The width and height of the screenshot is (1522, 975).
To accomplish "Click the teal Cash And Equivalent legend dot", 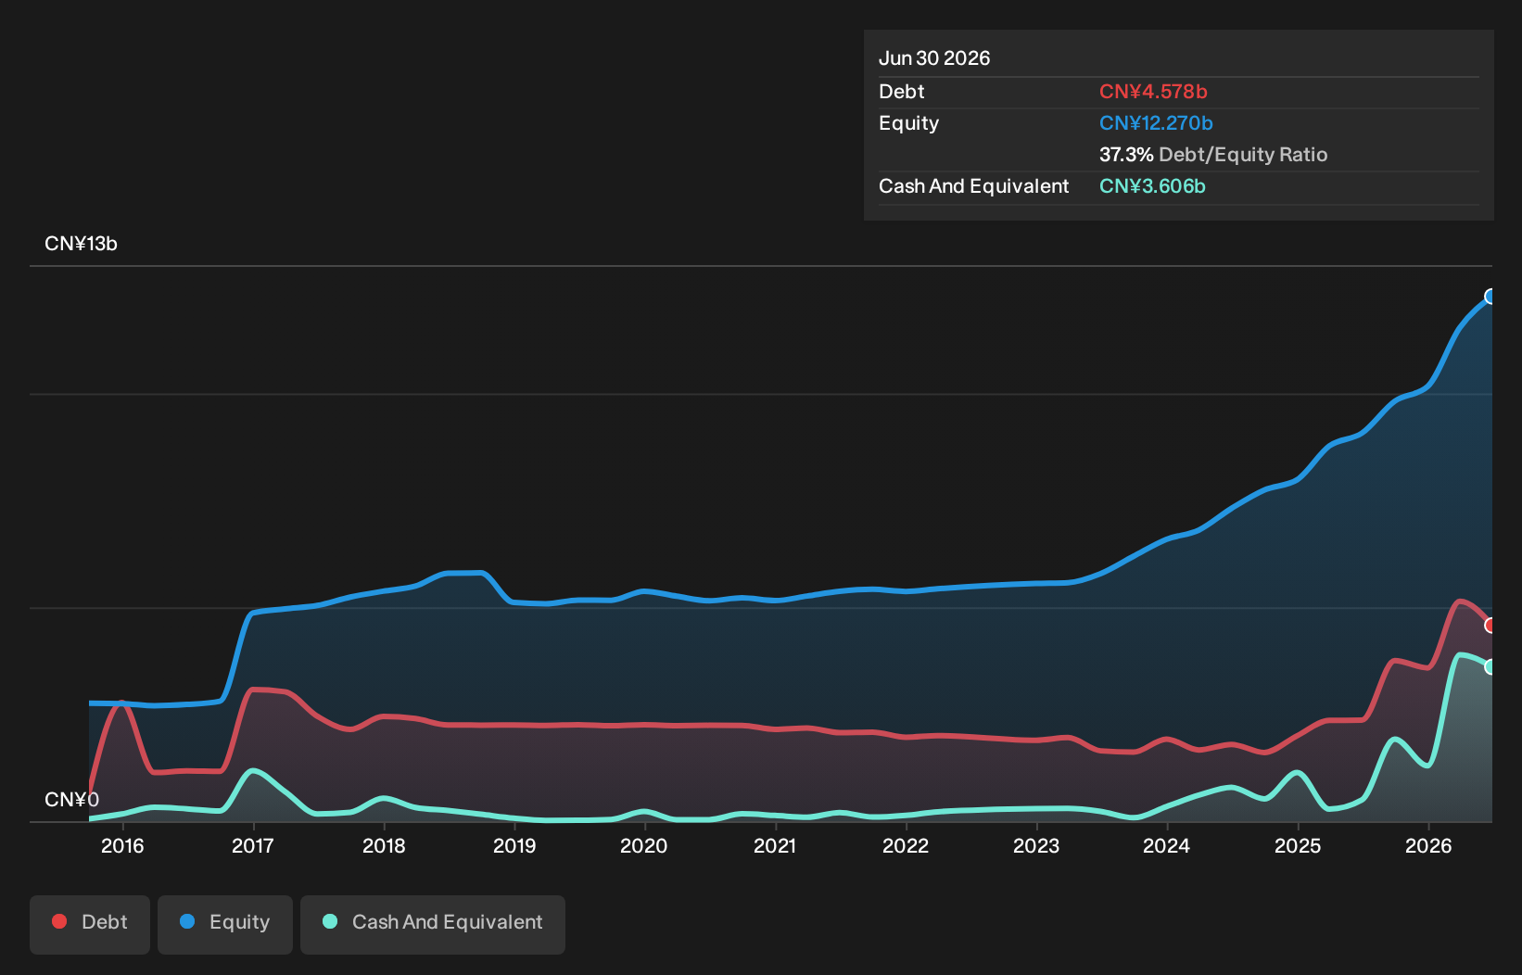I will (330, 921).
